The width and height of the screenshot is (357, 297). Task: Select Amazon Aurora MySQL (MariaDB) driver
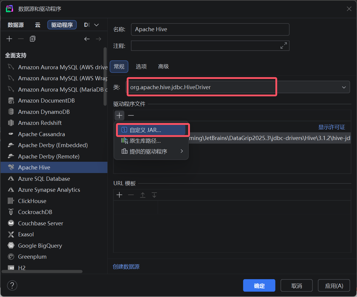[x=54, y=89]
